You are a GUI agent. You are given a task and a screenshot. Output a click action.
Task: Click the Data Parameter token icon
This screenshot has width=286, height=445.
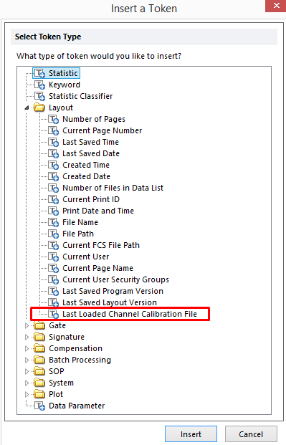coord(39,406)
